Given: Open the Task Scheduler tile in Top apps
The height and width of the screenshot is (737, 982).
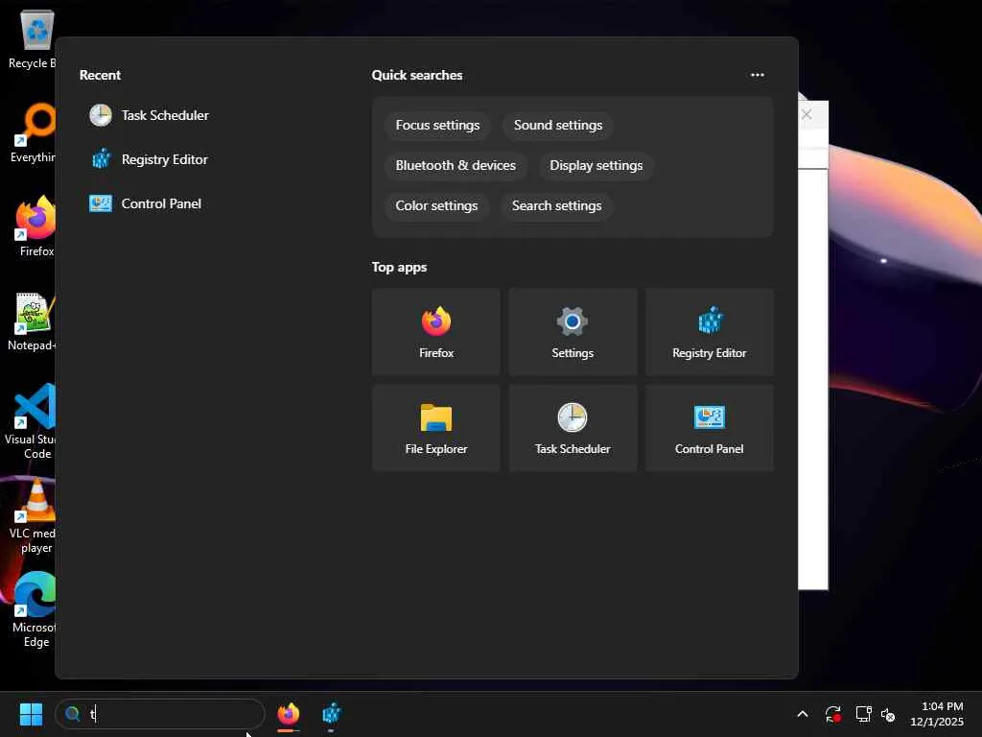Looking at the screenshot, I should pos(573,428).
